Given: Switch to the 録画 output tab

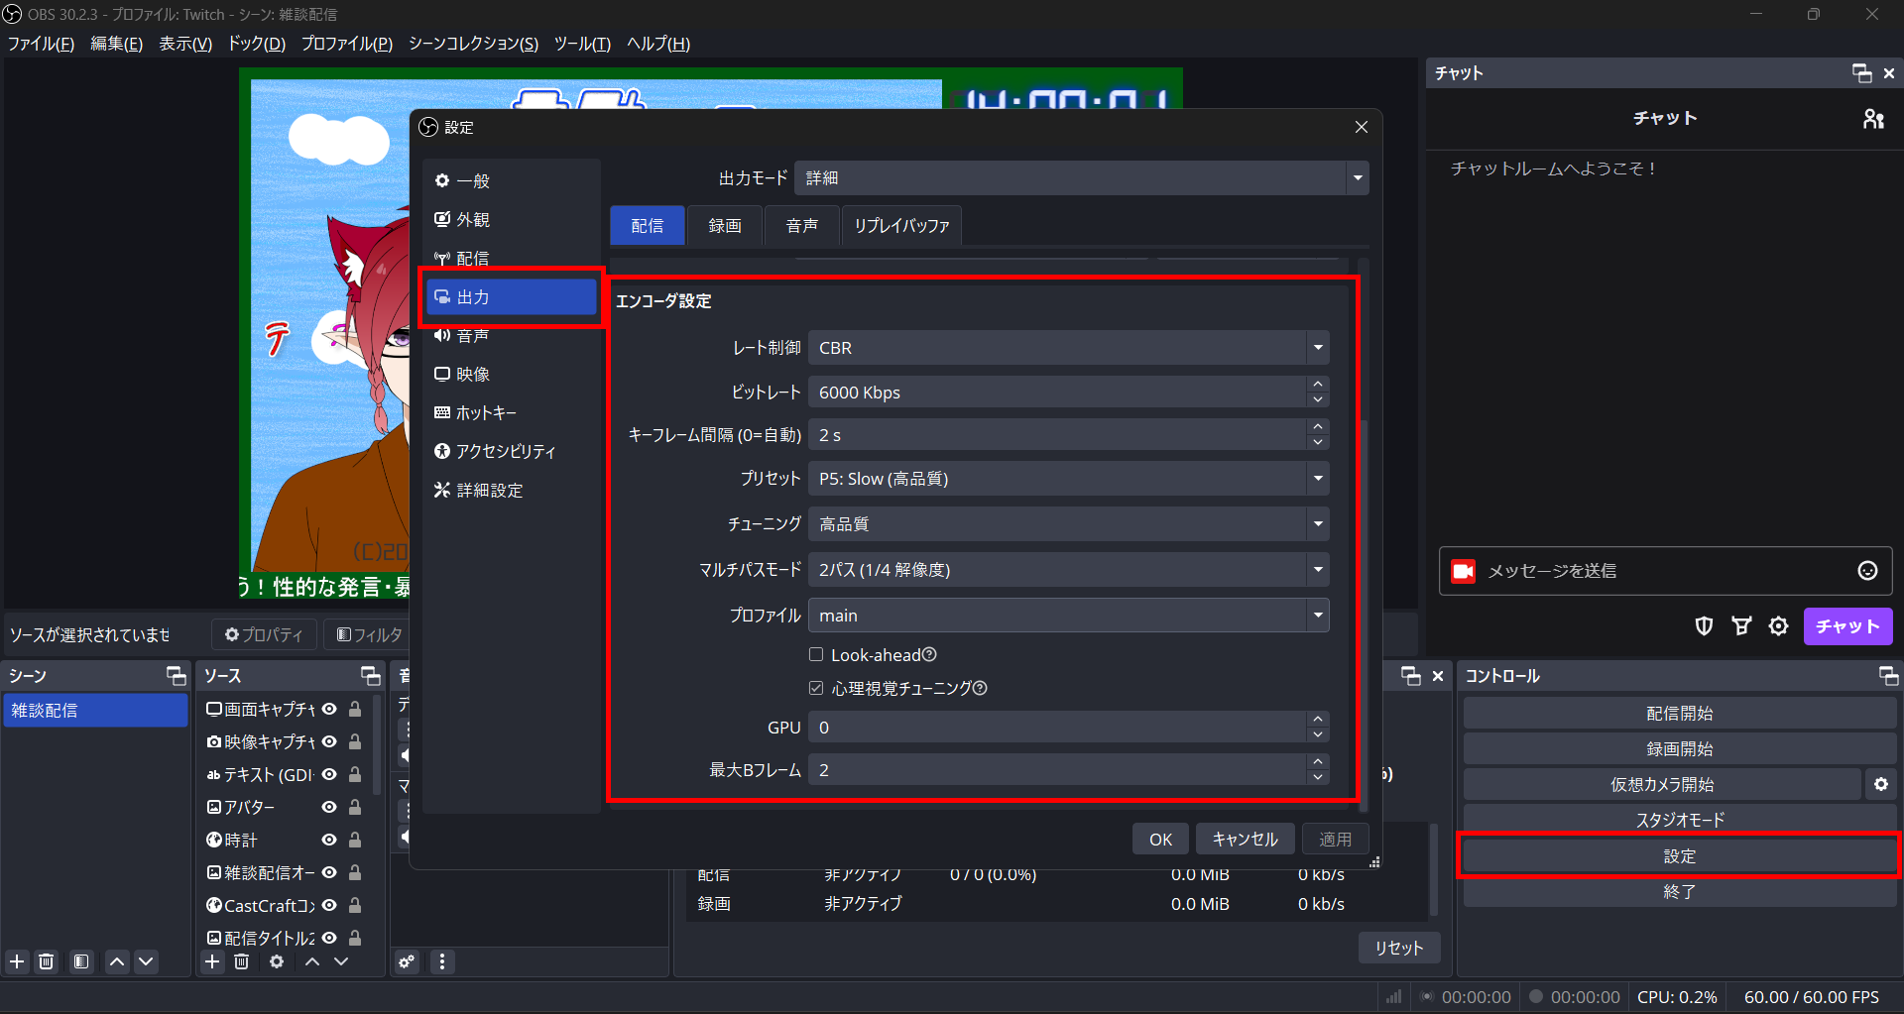Looking at the screenshot, I should (x=725, y=226).
